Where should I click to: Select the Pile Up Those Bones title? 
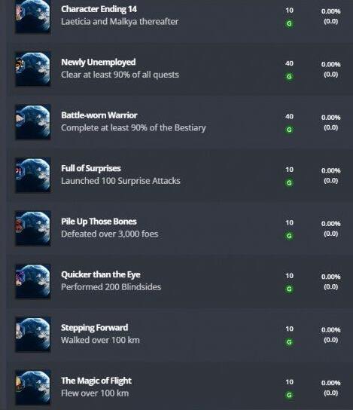pyautogui.click(x=99, y=222)
